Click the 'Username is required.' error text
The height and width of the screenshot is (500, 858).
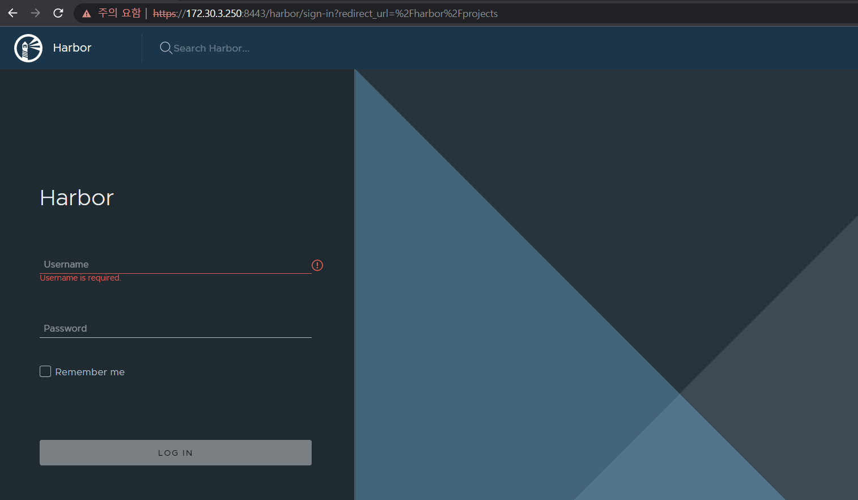(80, 278)
